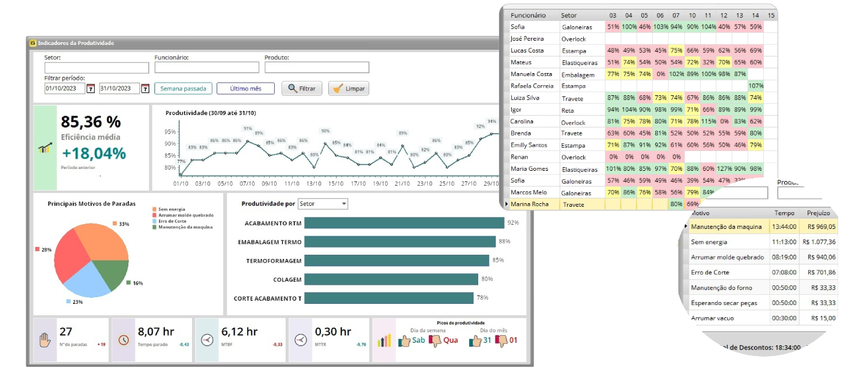Open the end date calendar picker icon
This screenshot has width=864, height=371.
(x=145, y=89)
